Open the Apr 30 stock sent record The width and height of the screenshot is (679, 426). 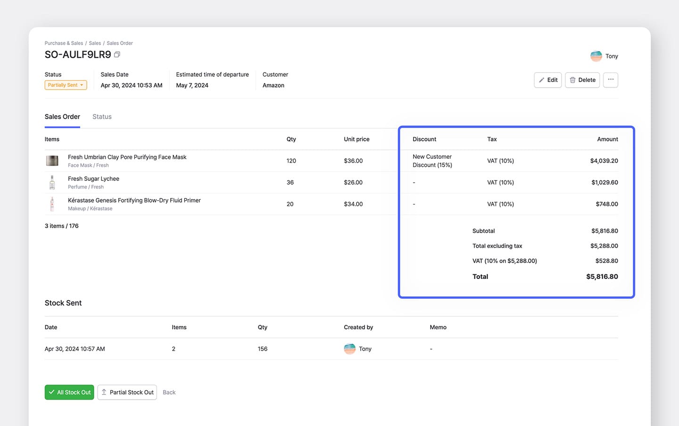tap(75, 349)
